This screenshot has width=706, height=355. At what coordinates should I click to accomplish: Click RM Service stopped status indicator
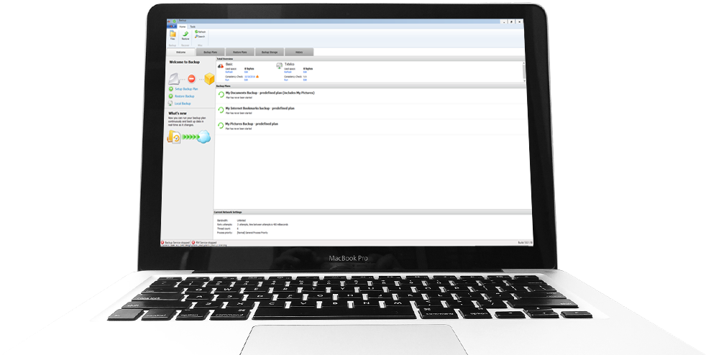click(204, 242)
